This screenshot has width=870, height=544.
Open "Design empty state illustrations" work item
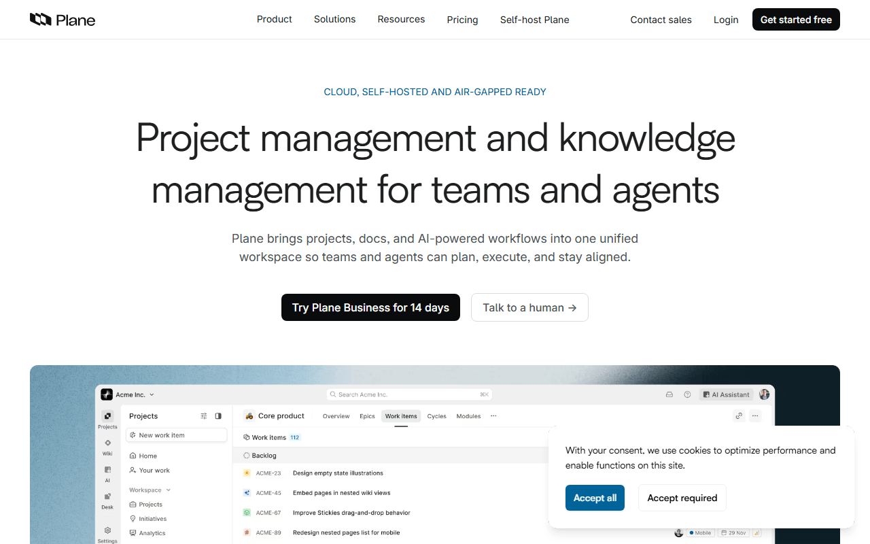tap(338, 473)
